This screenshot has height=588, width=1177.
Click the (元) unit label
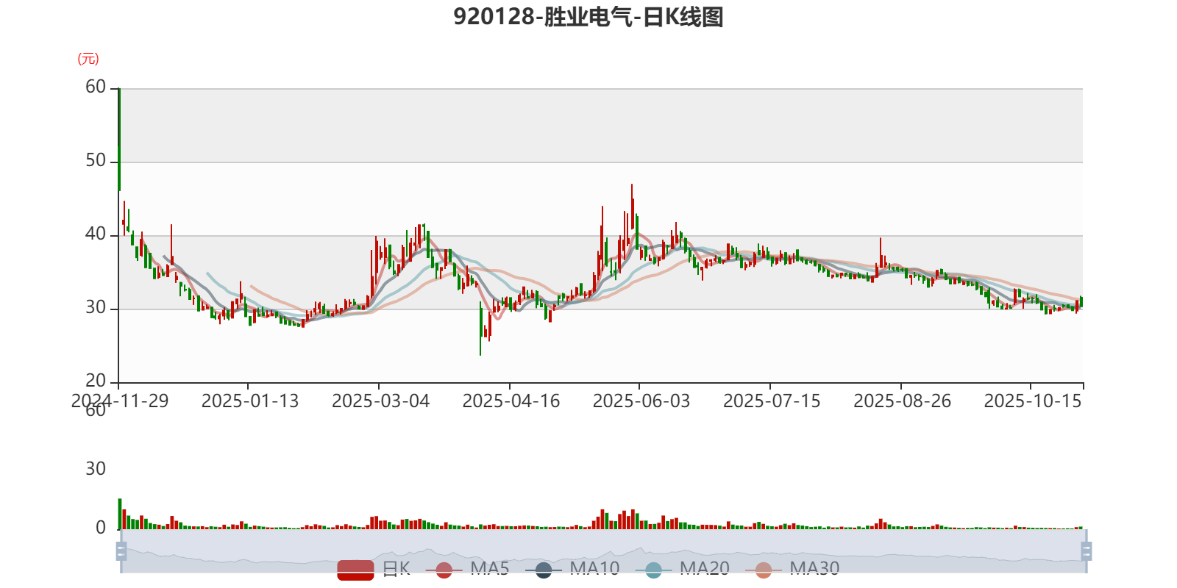[88, 59]
